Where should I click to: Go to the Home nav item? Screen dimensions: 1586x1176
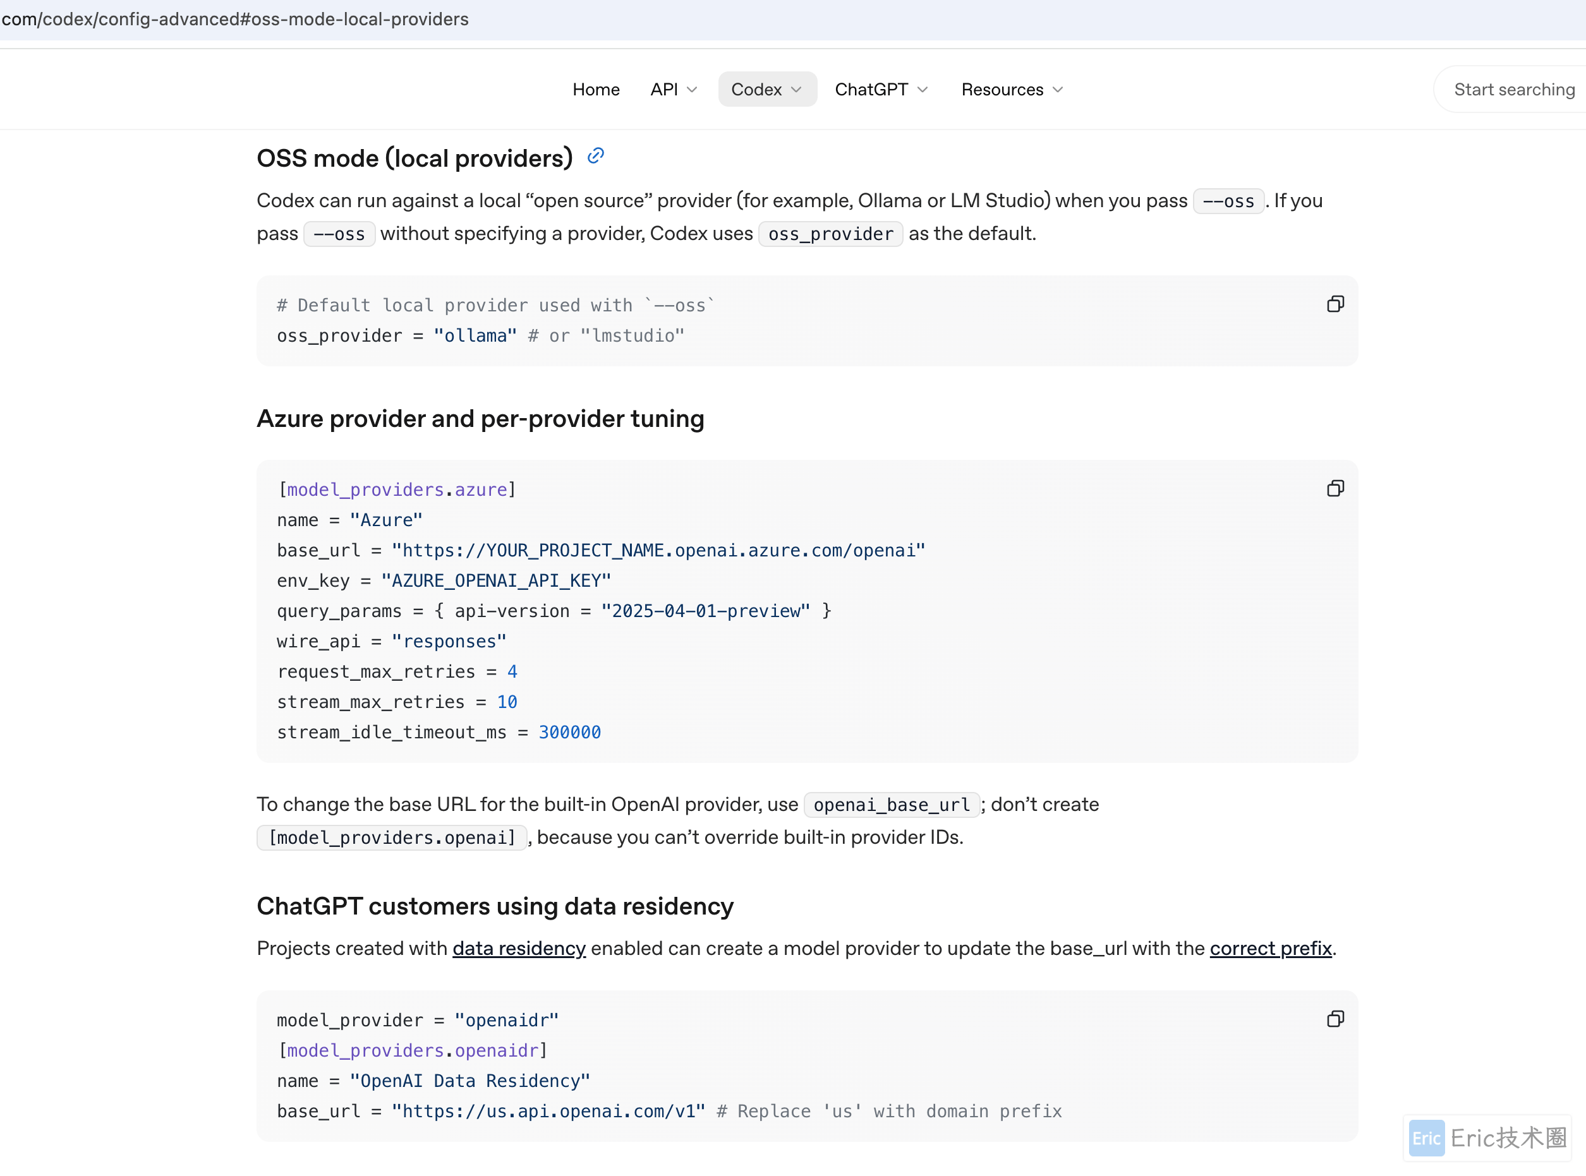coord(596,90)
